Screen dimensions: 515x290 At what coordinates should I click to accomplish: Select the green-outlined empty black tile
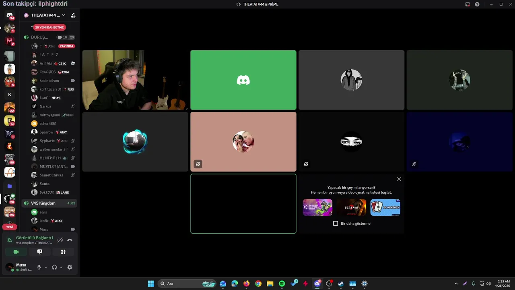(243, 203)
